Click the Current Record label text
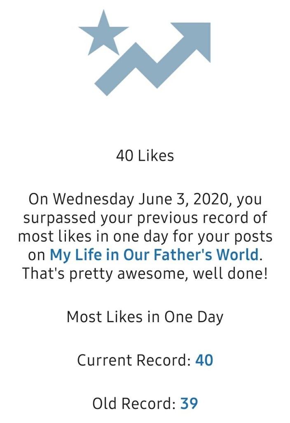The height and width of the screenshot is (423, 290). click(133, 360)
